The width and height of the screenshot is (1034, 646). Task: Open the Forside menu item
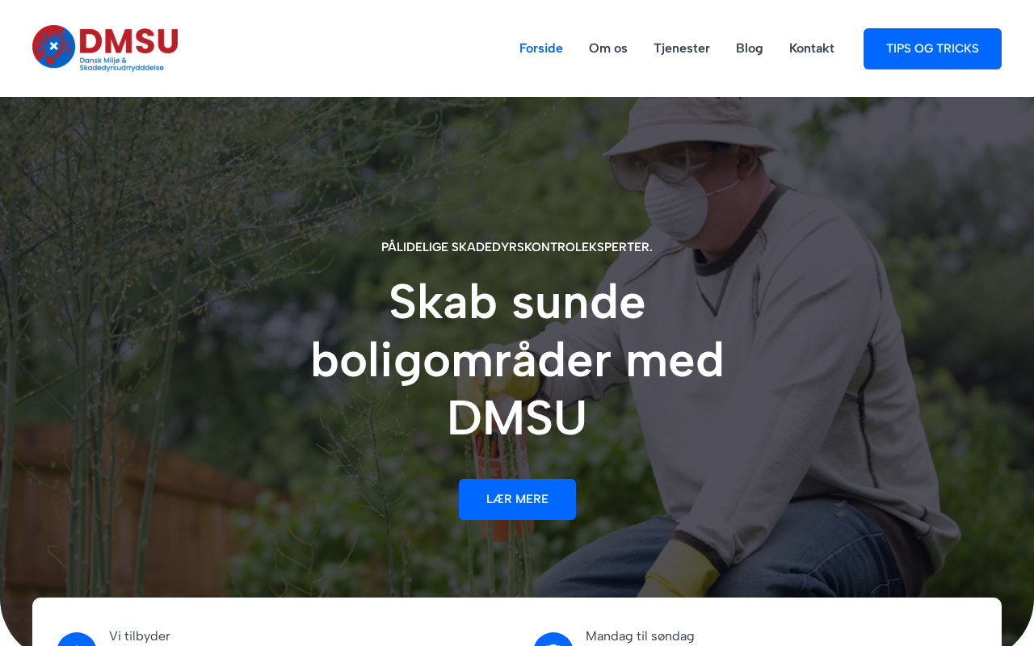point(541,48)
